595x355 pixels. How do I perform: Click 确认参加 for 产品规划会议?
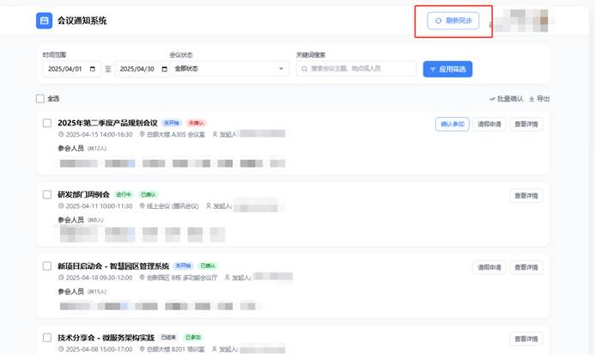point(452,125)
